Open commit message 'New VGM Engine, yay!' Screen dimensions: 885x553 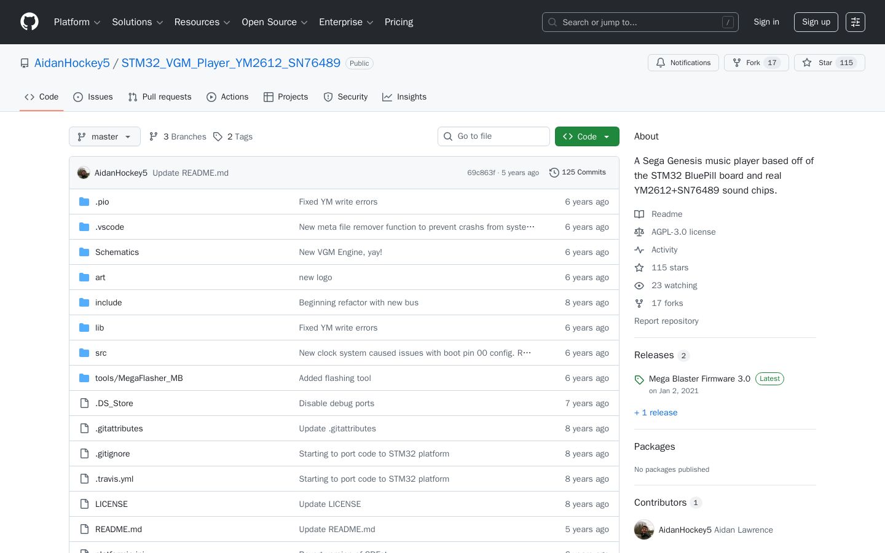340,252
